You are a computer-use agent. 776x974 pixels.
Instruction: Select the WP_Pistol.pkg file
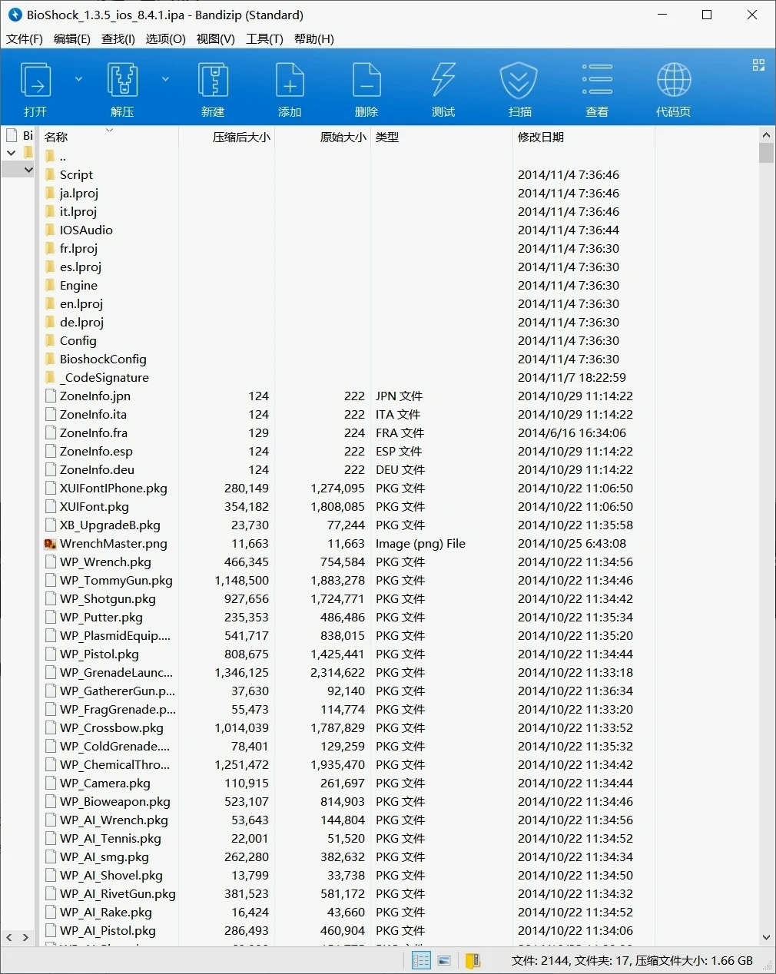point(99,654)
